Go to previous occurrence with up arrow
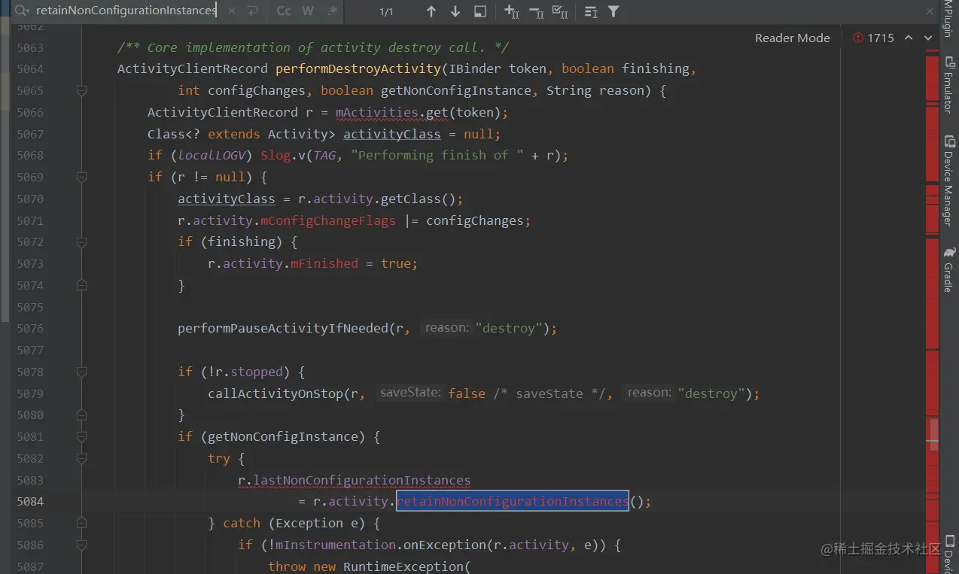Viewport: 959px width, 574px height. [x=431, y=11]
